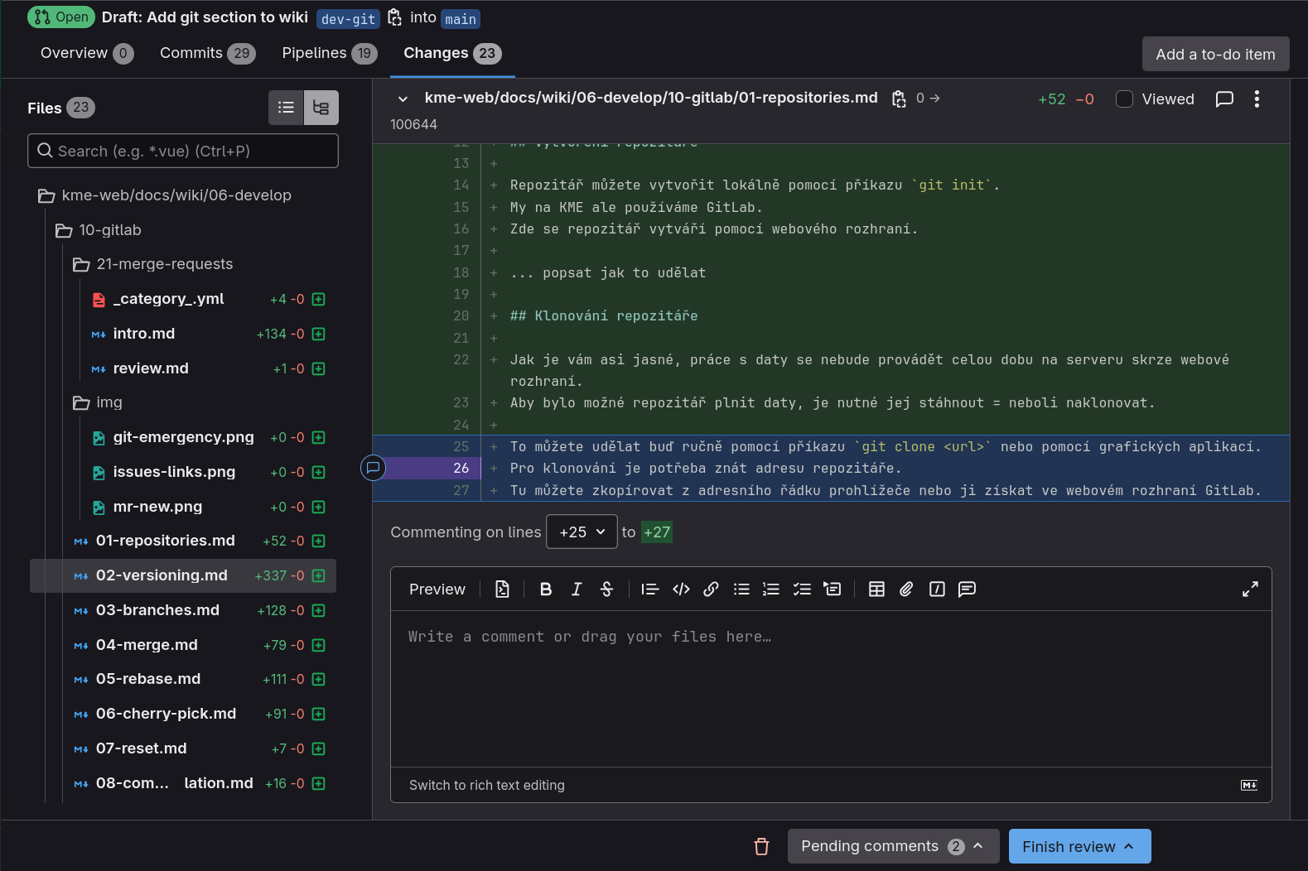Insert a link in the comment
The height and width of the screenshot is (871, 1308).
pos(711,589)
